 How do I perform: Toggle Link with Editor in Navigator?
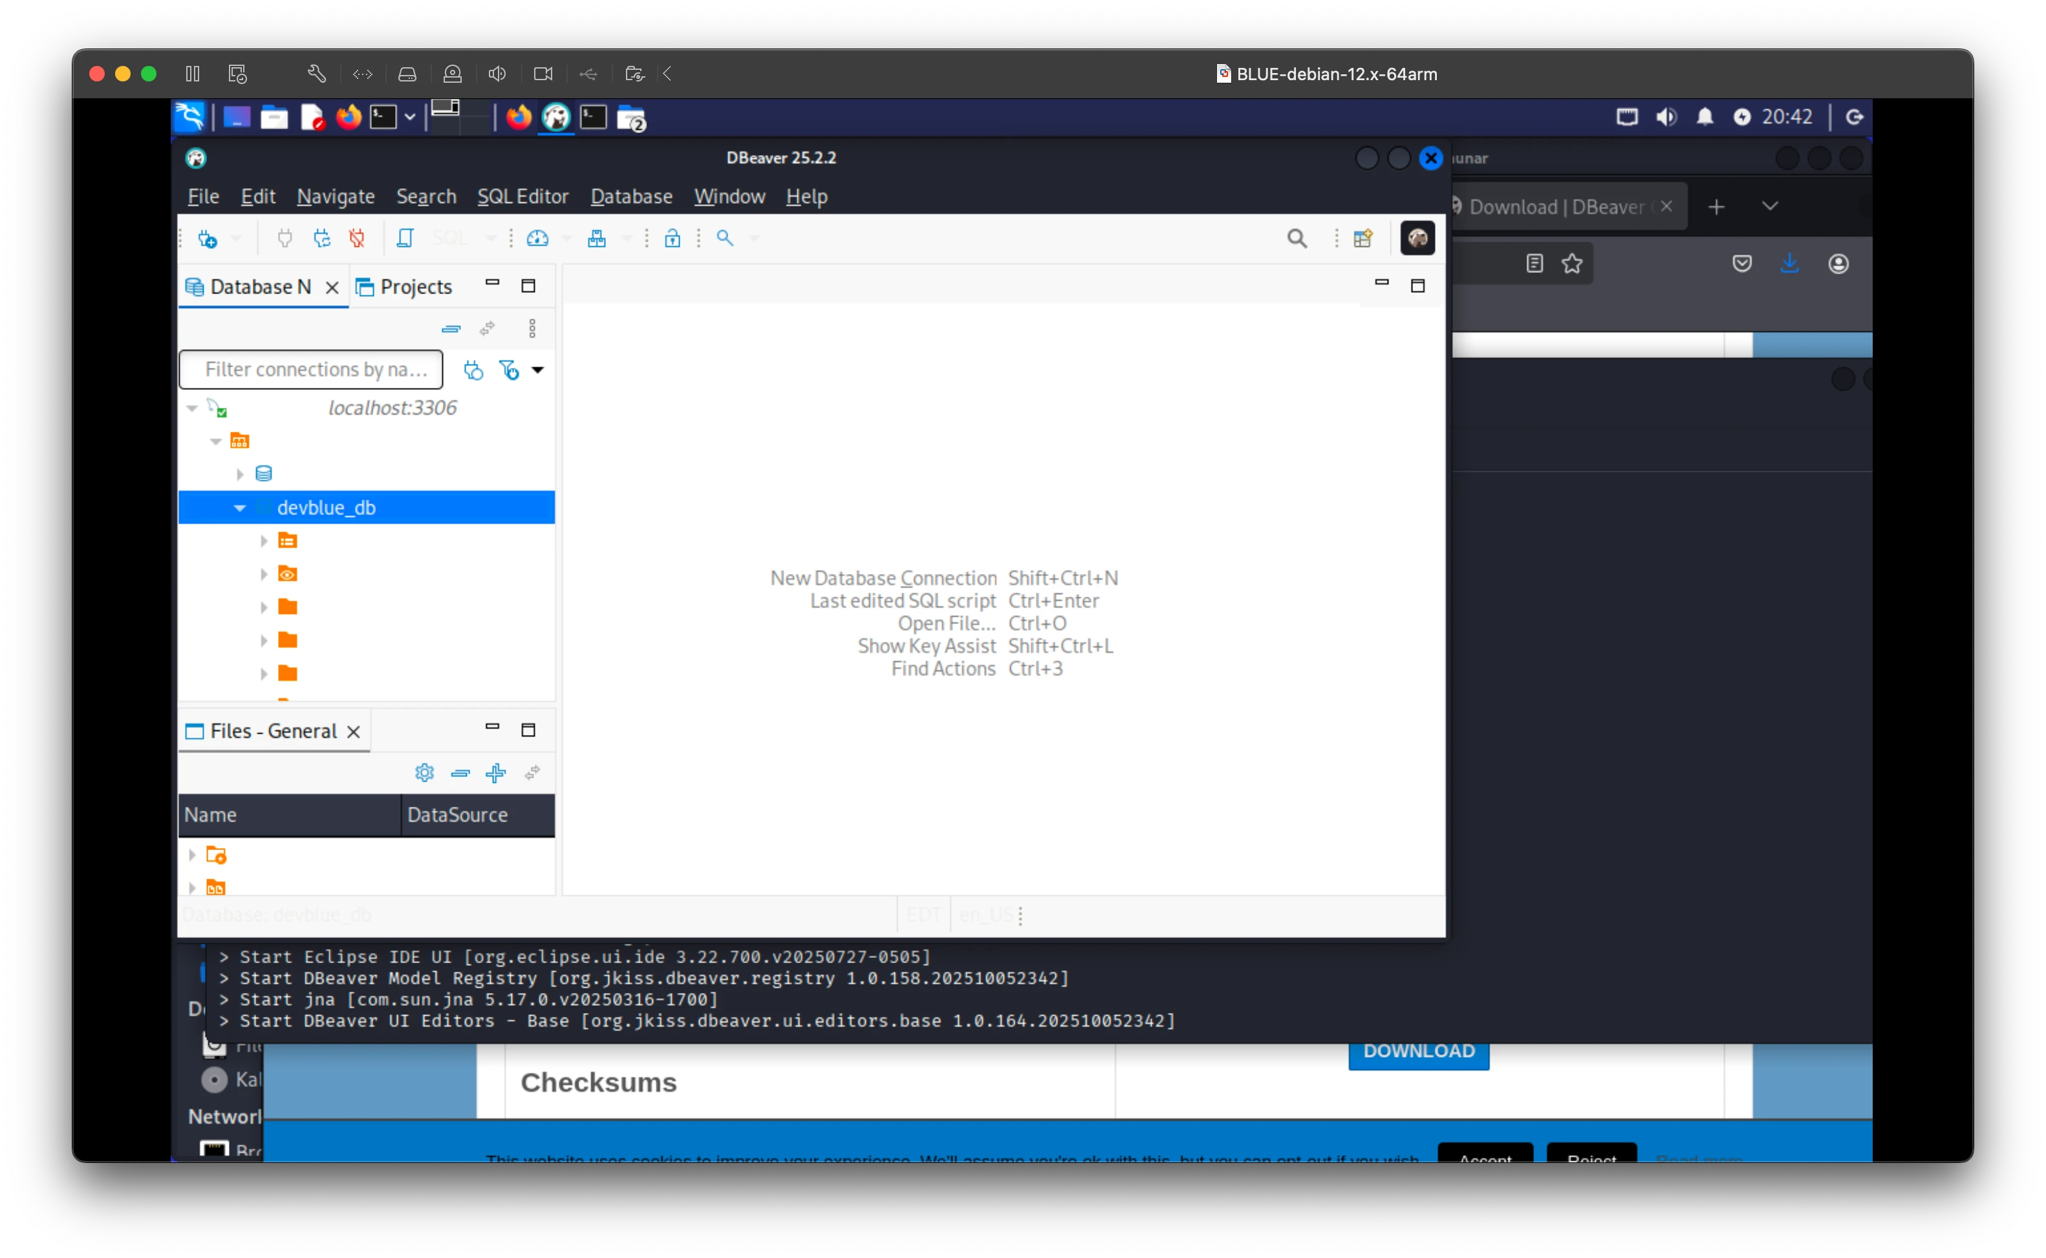[x=488, y=328]
